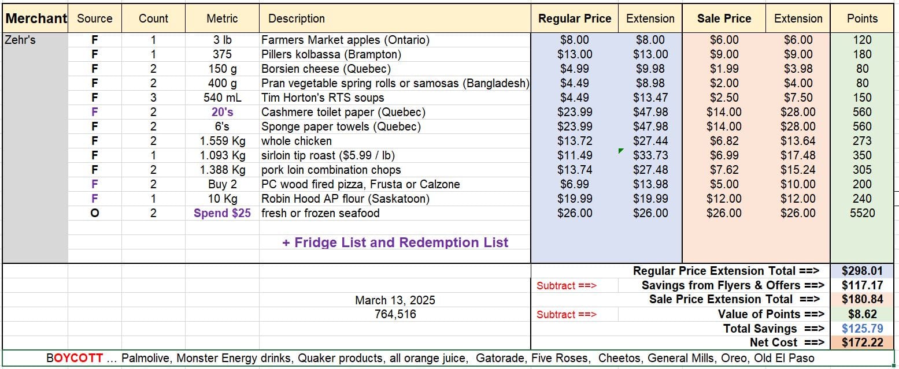This screenshot has height=369, width=899.
Task: Select the $172.22 Net Cost cell
Action: [x=862, y=343]
